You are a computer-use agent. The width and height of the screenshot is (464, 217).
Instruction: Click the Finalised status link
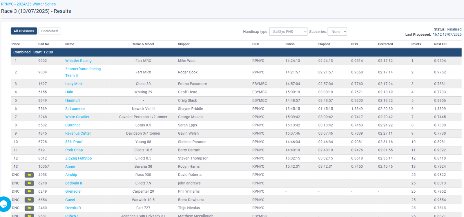tap(454, 29)
